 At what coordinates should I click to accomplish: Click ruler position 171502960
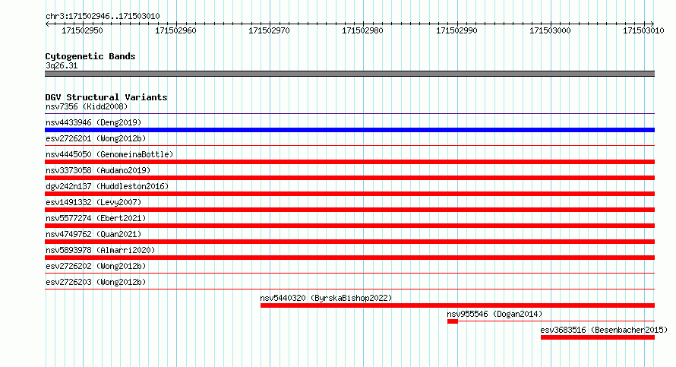[176, 30]
